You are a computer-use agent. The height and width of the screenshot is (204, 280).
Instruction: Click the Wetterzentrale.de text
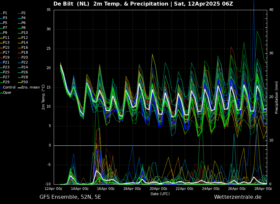click(x=238, y=197)
